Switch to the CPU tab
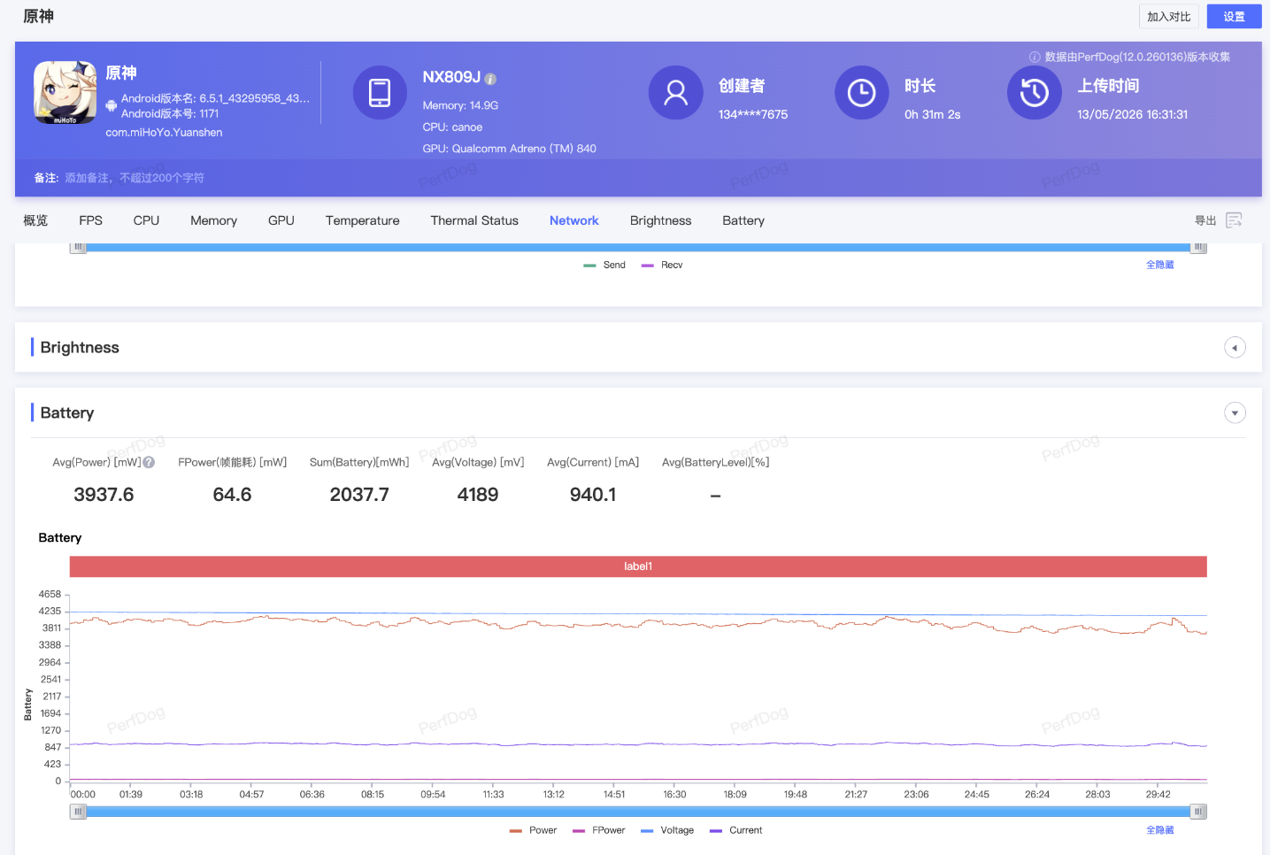Viewport: 1270px width, 855px height. point(146,220)
